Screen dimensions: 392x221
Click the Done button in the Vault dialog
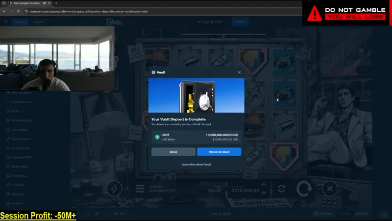click(x=173, y=152)
